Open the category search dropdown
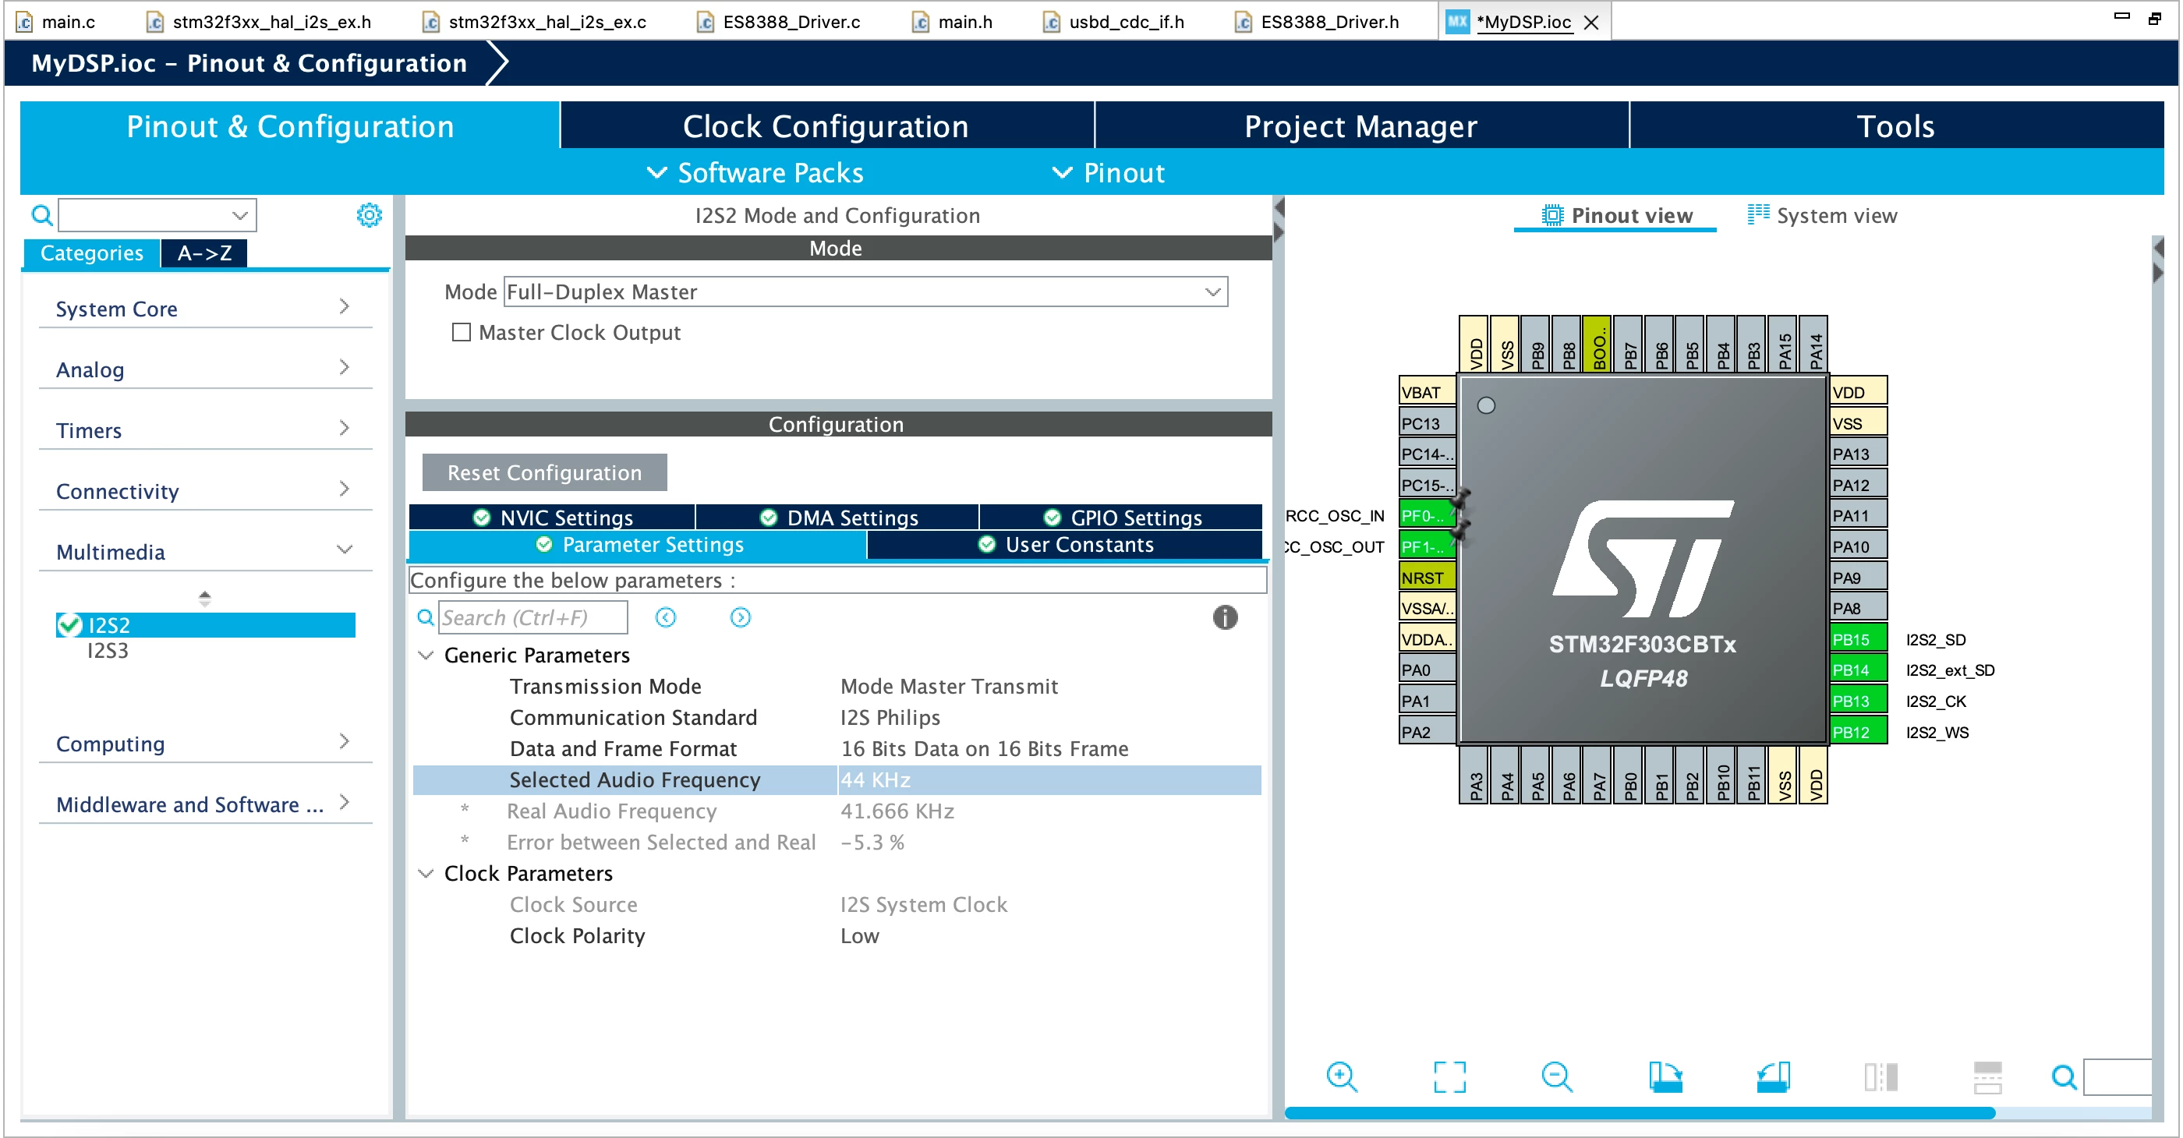This screenshot has width=2183, height=1138. (240, 215)
